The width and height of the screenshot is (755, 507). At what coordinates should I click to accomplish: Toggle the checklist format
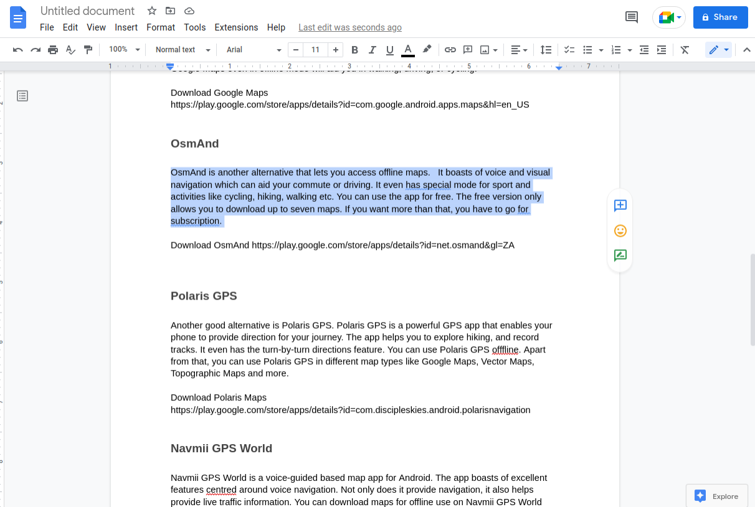pos(569,49)
